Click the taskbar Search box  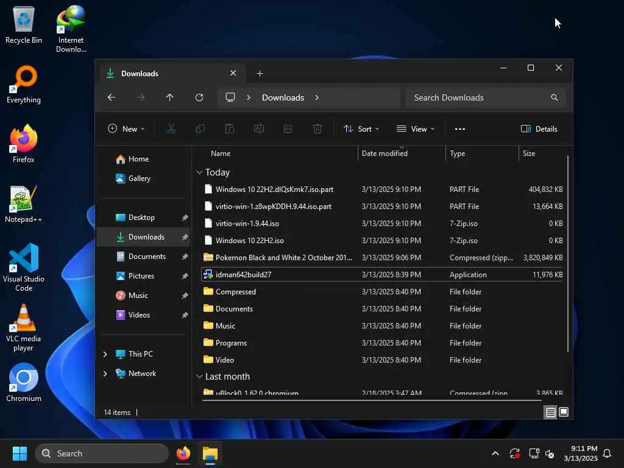pyautogui.click(x=102, y=453)
